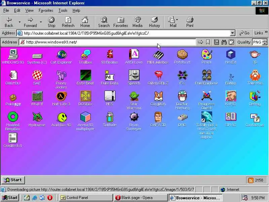Open the History toolbar button

click(x=154, y=22)
